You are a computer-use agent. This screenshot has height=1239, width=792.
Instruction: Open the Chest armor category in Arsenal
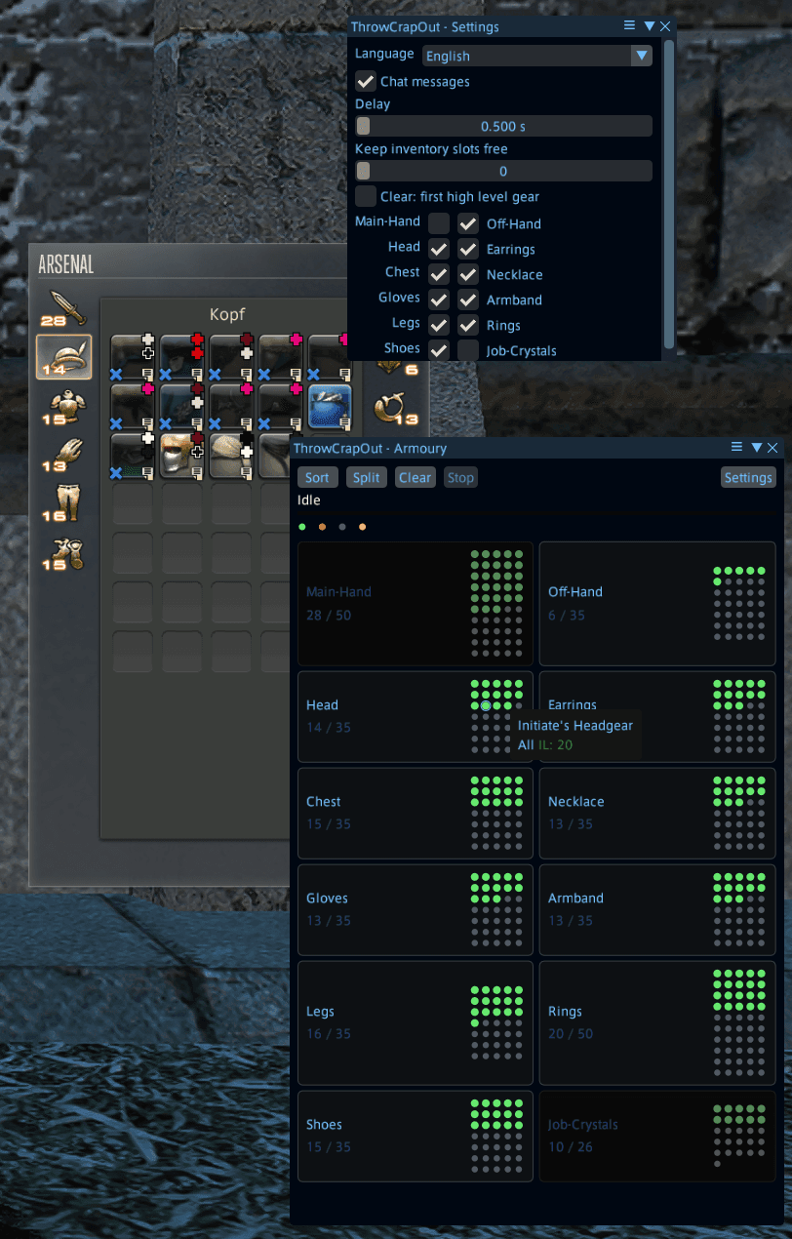click(x=64, y=406)
